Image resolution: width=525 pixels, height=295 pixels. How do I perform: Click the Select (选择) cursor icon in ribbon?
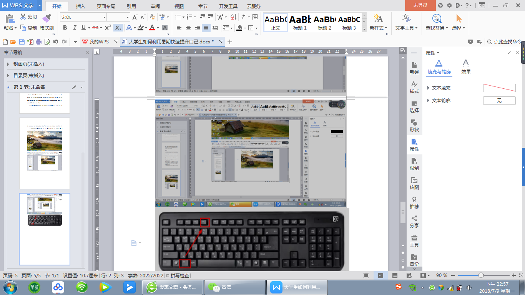tap(459, 18)
